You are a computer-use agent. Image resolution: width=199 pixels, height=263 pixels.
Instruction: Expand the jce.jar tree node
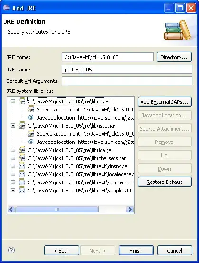pyautogui.click(x=13, y=150)
